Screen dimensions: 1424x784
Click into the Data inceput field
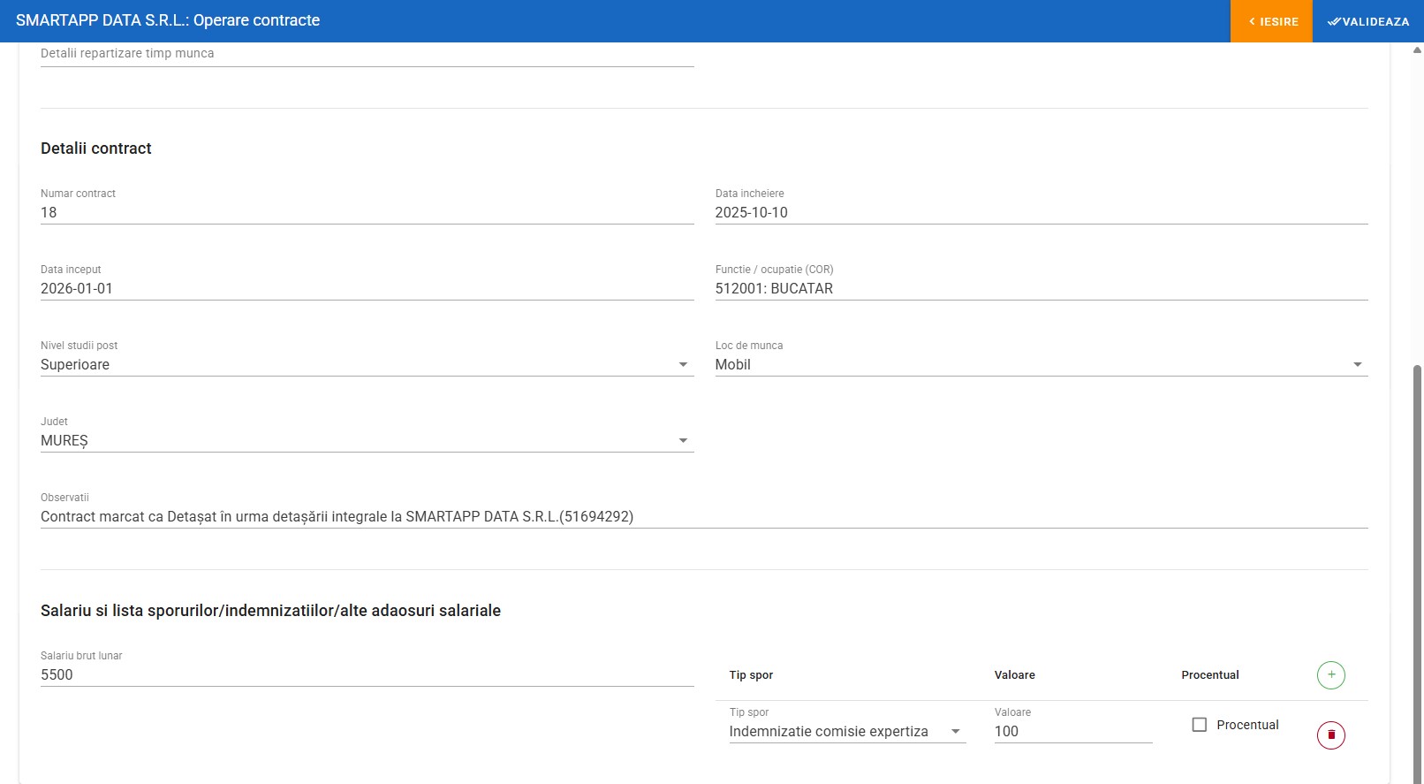click(367, 289)
